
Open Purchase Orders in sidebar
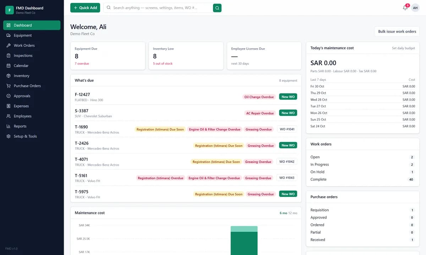[32, 86]
